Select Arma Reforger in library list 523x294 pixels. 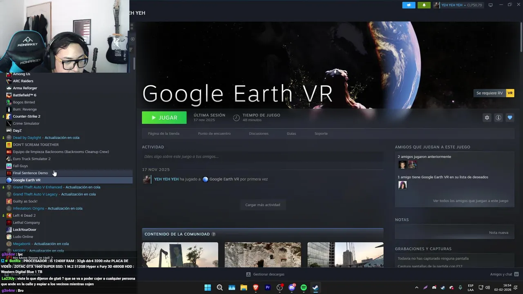(x=25, y=88)
